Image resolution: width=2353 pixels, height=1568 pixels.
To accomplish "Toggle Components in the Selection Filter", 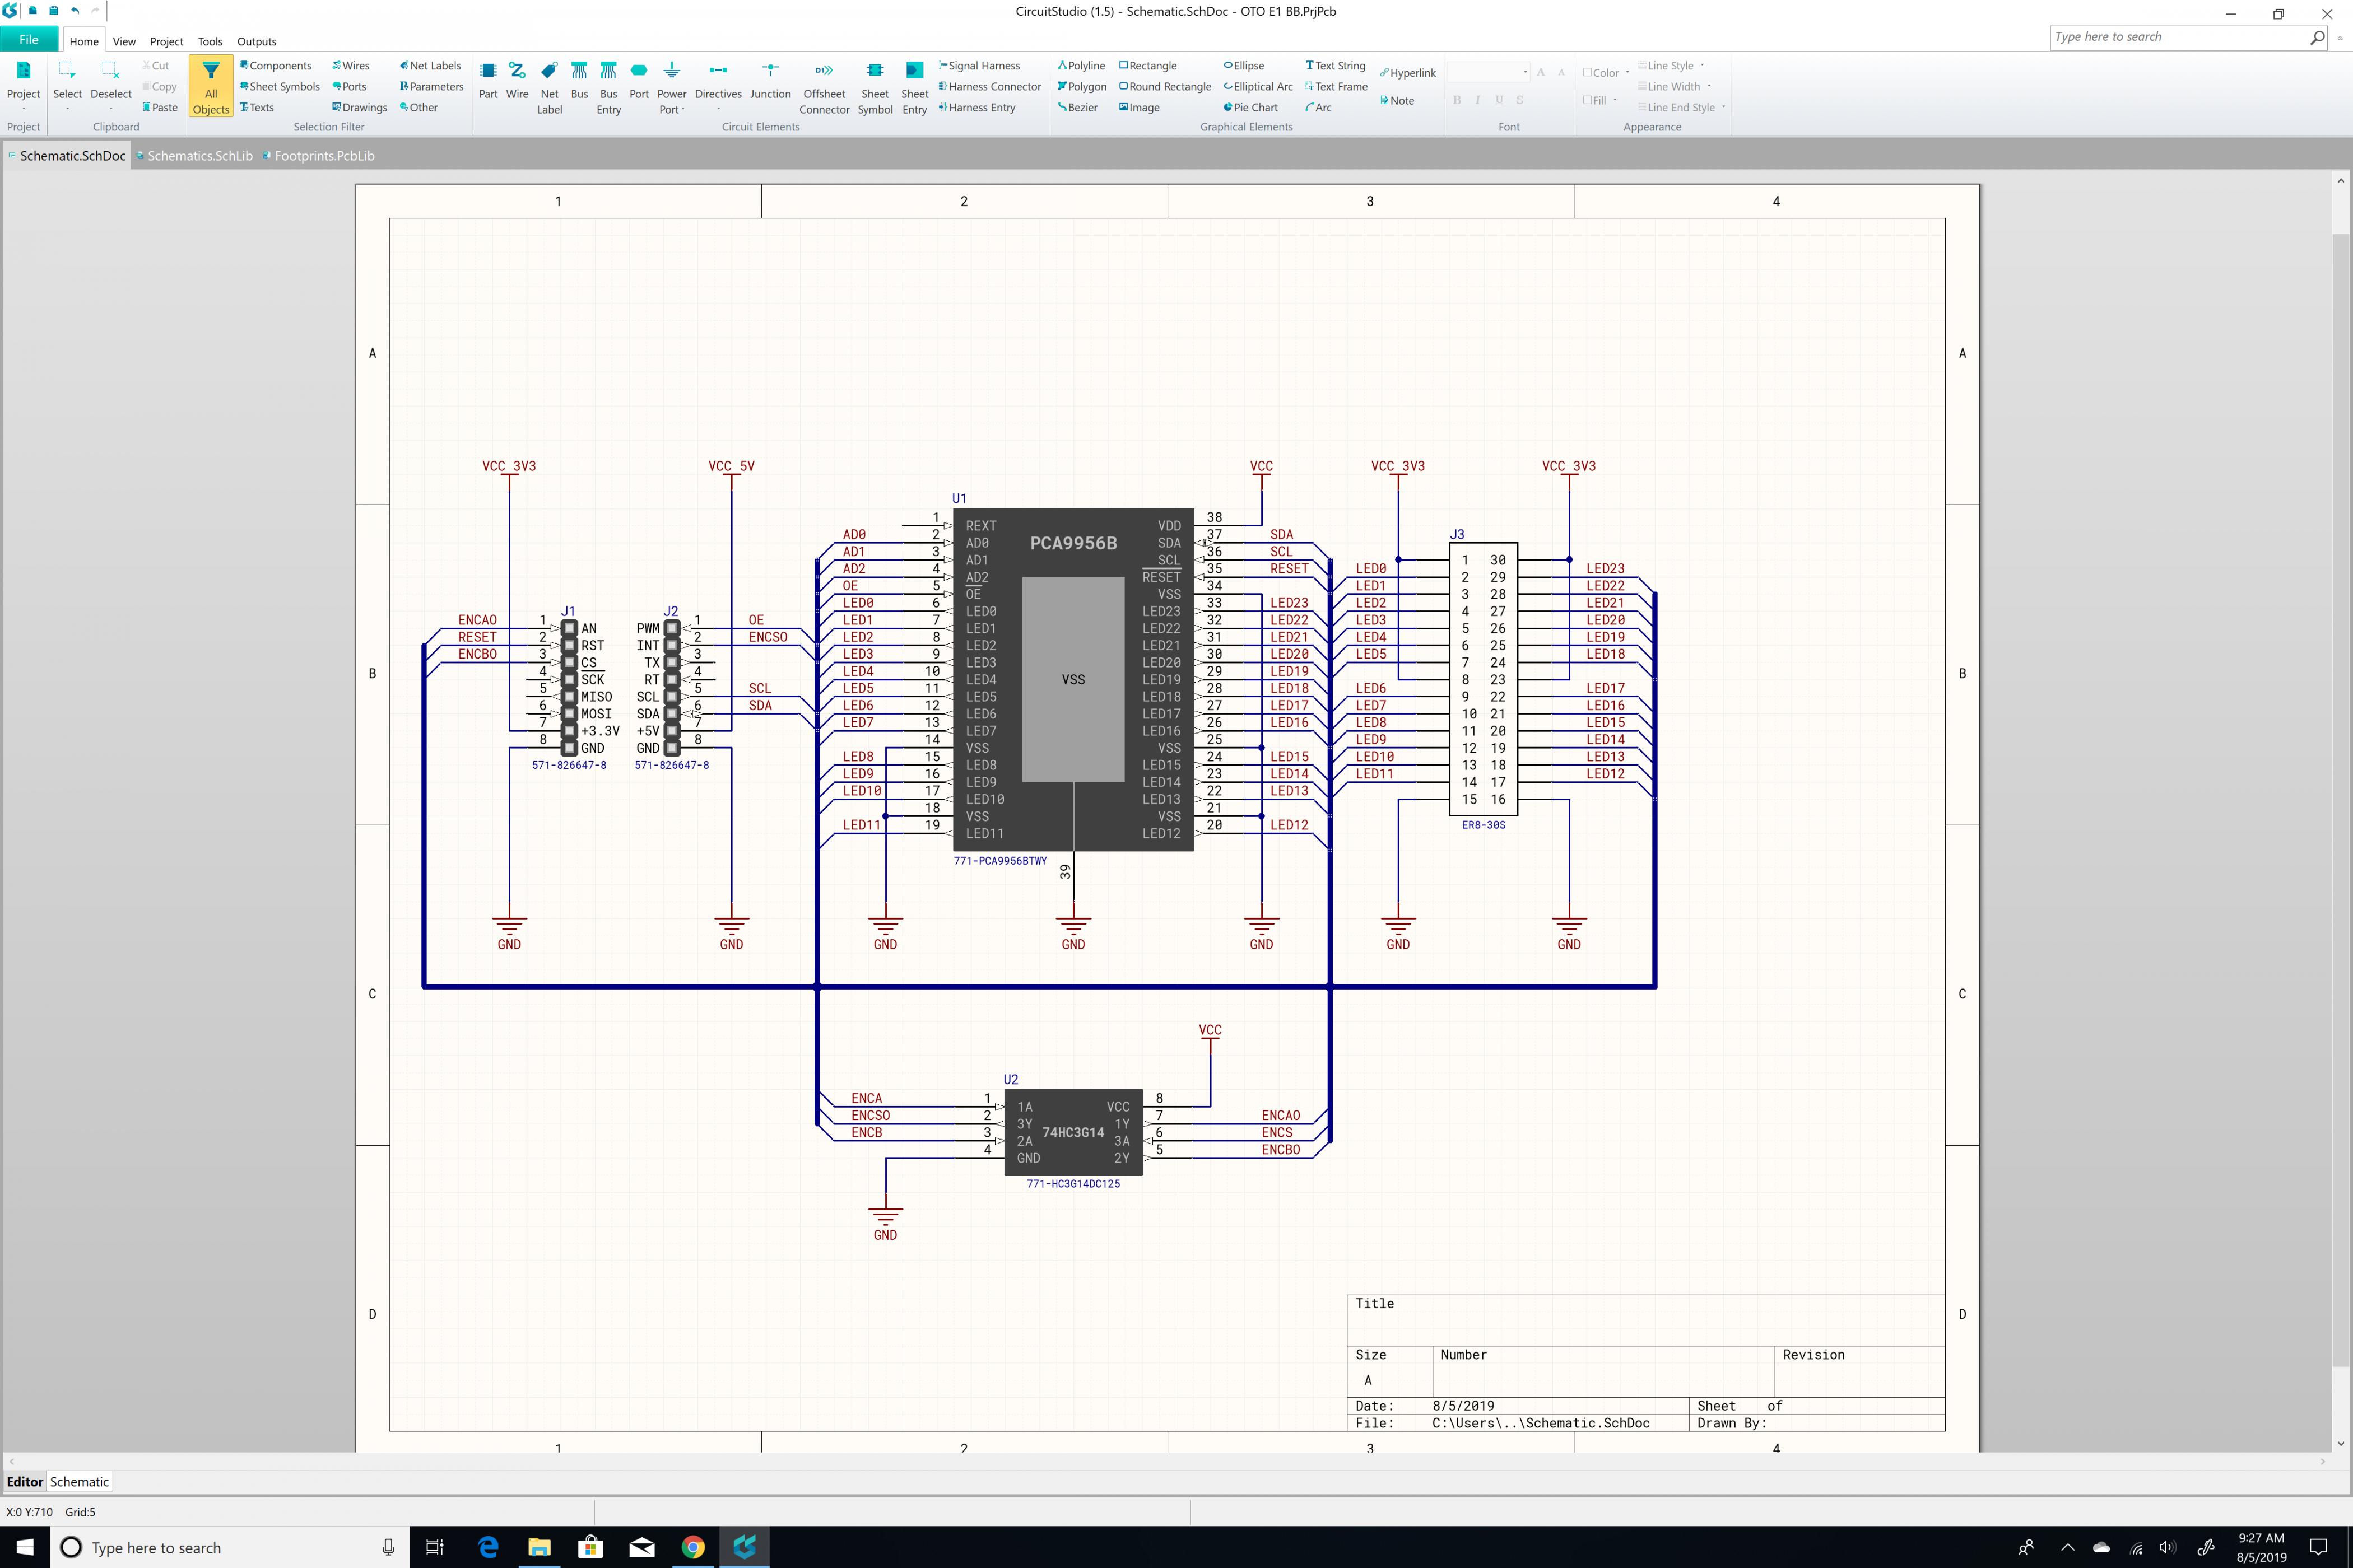I will click(276, 66).
